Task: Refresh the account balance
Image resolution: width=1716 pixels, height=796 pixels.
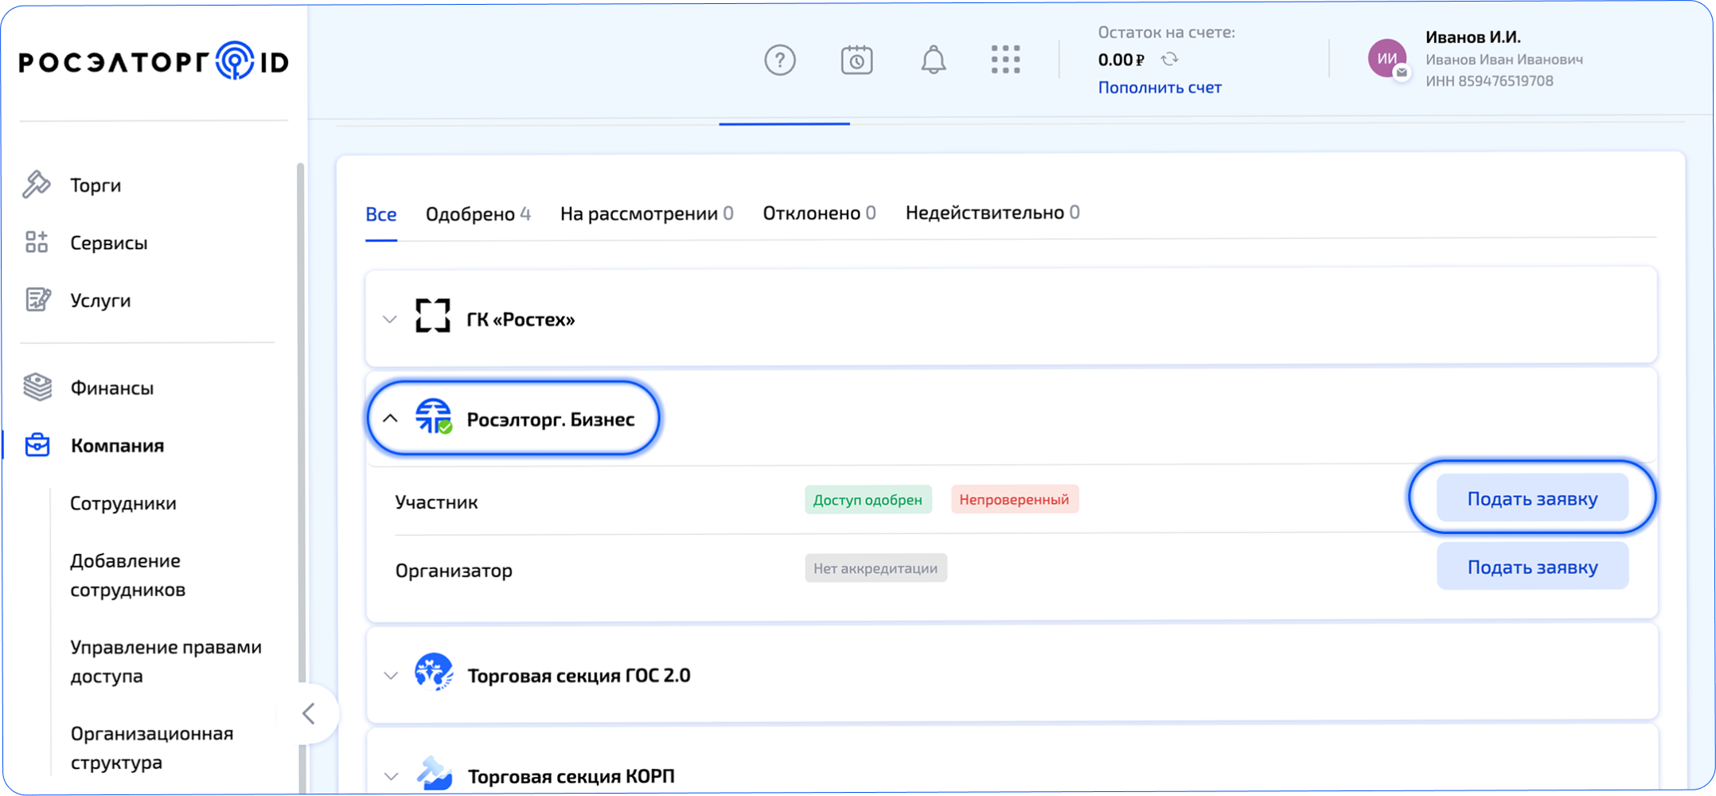Action: (x=1169, y=59)
